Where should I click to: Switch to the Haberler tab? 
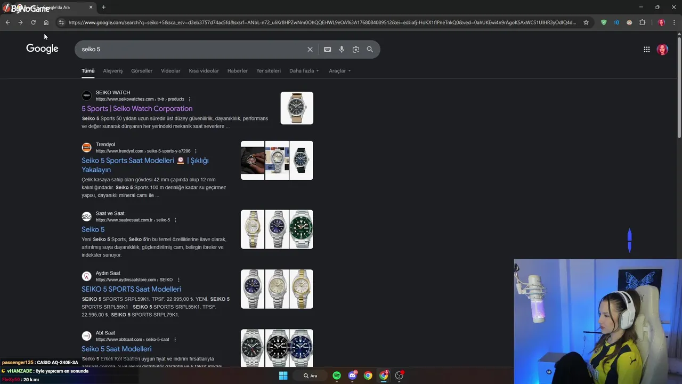pos(238,70)
